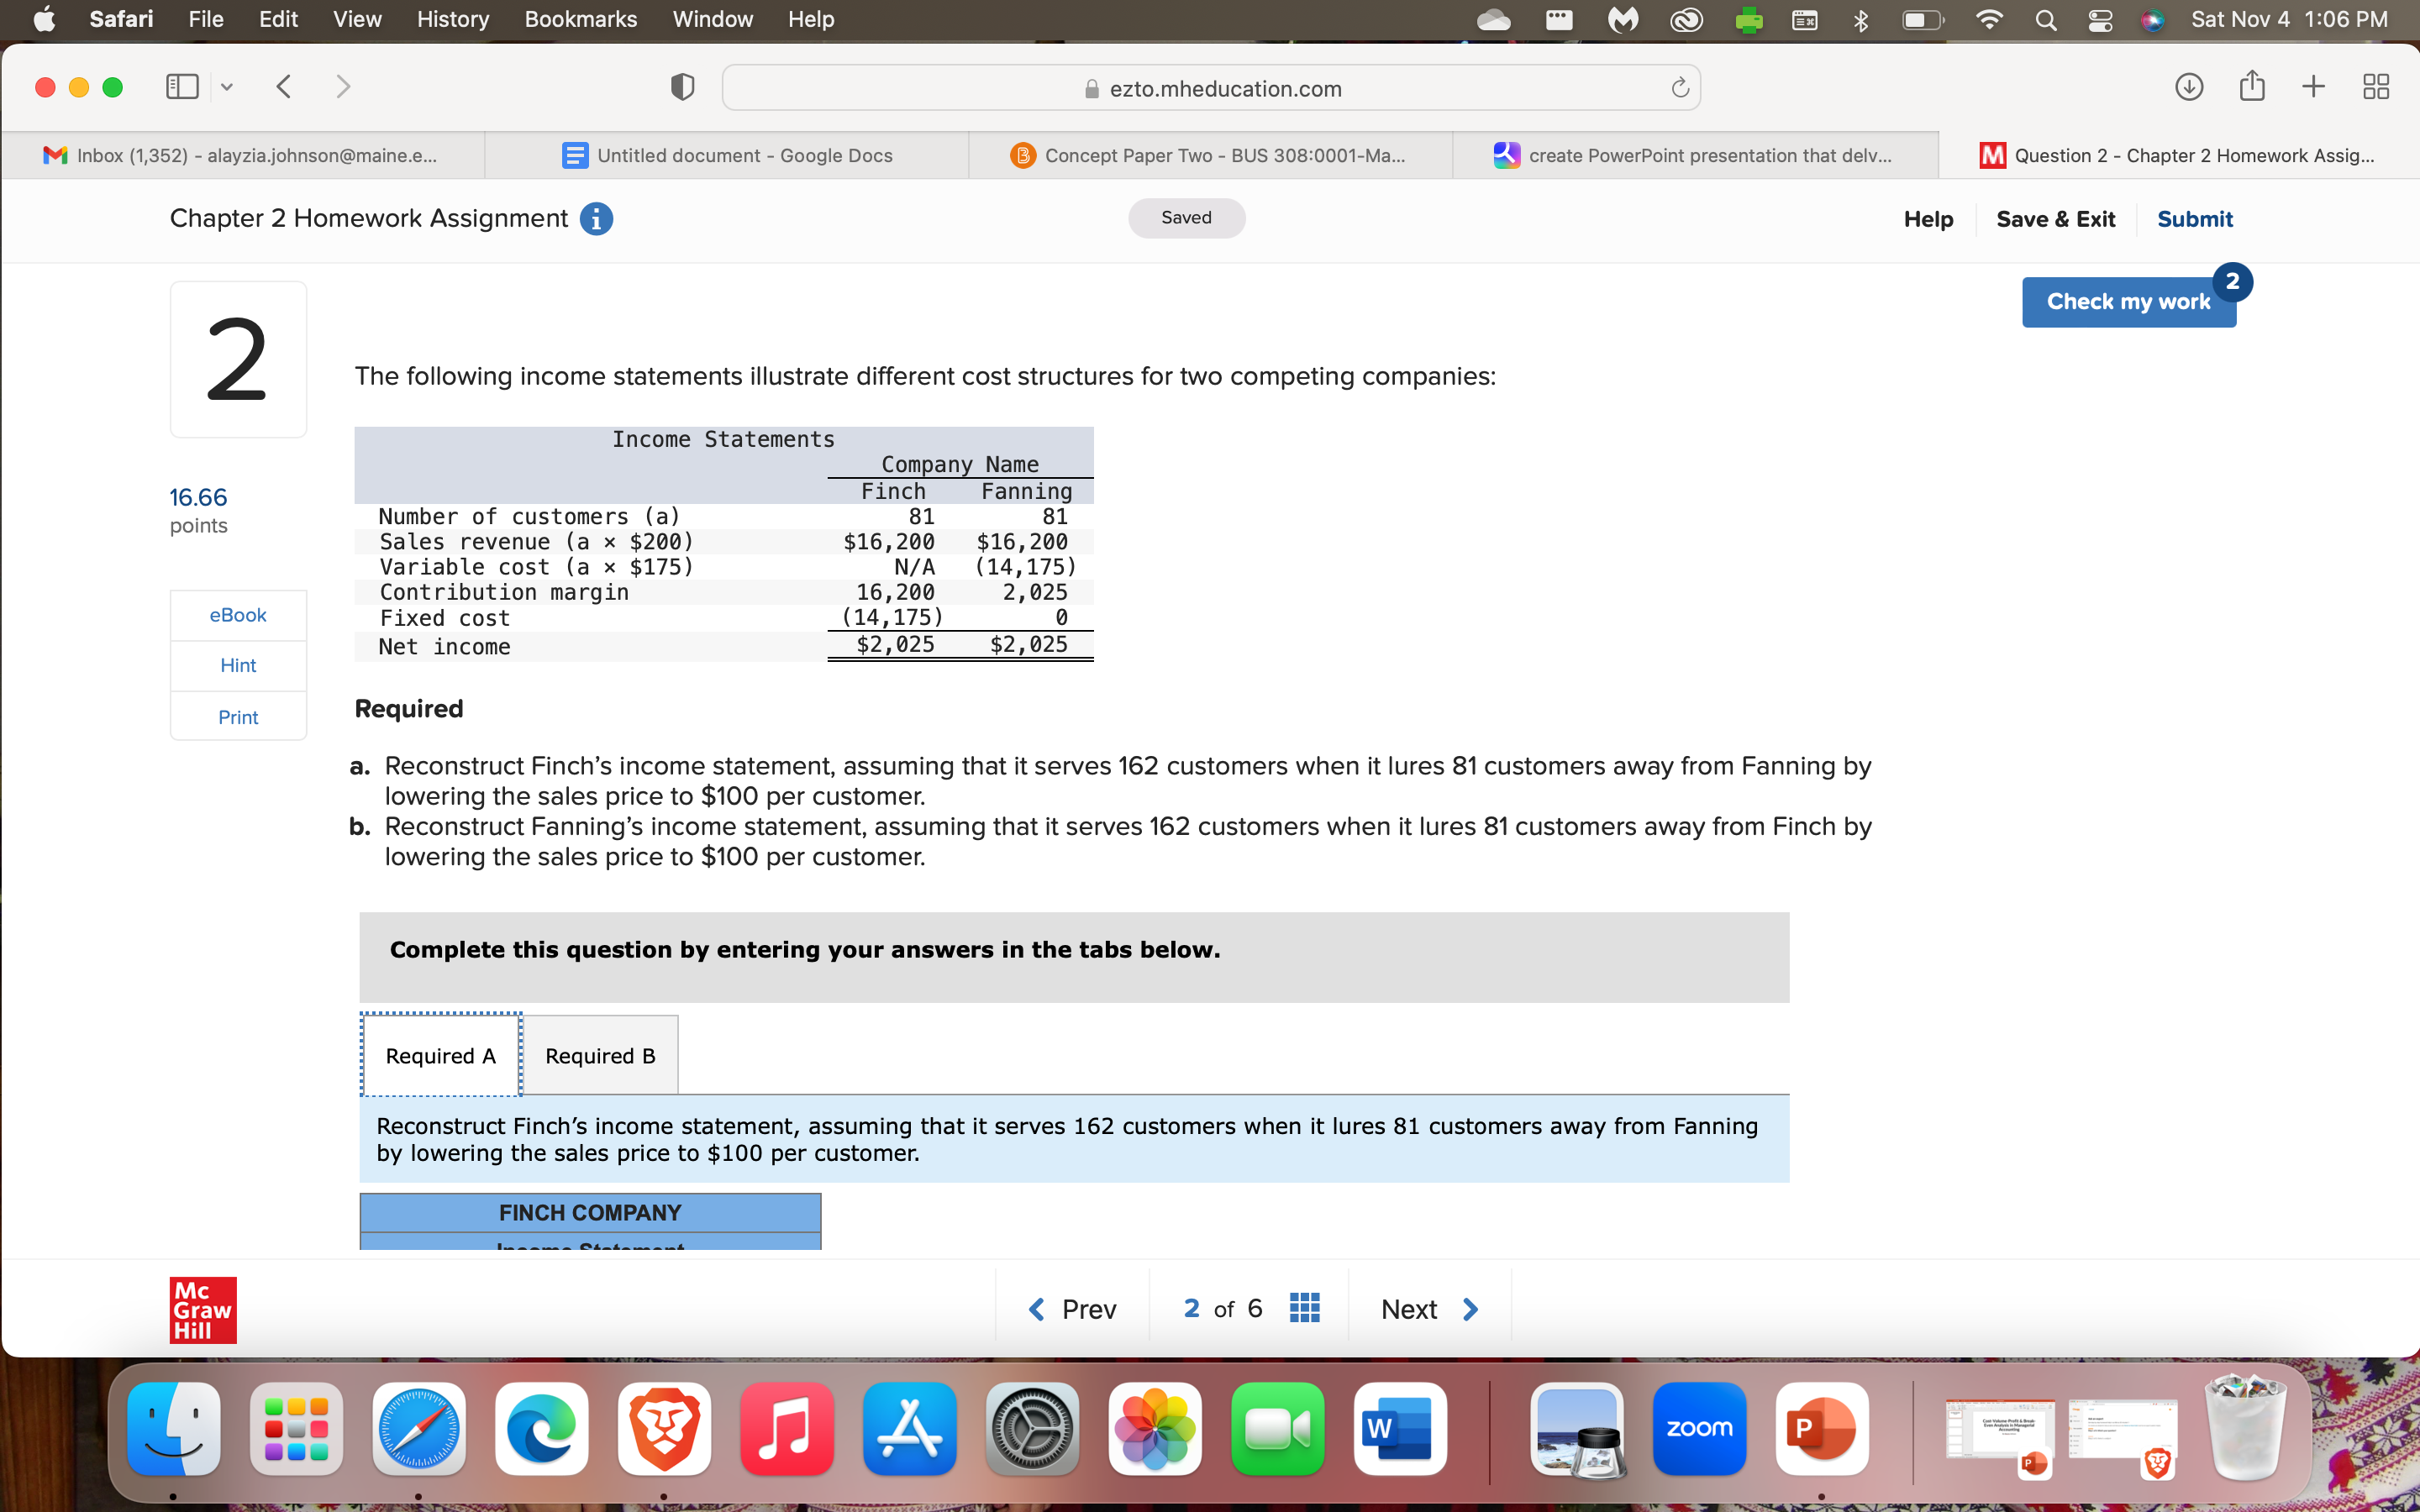Open the Downloads icon in Safari's toolbar
Screen dimensions: 2420x1512
pyautogui.click(x=2189, y=87)
